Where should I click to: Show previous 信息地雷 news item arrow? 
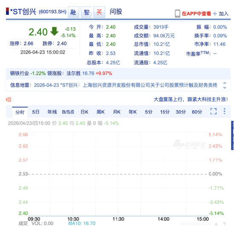tap(225, 83)
